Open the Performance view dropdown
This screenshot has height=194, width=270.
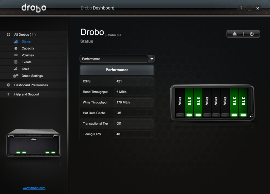[152, 59]
